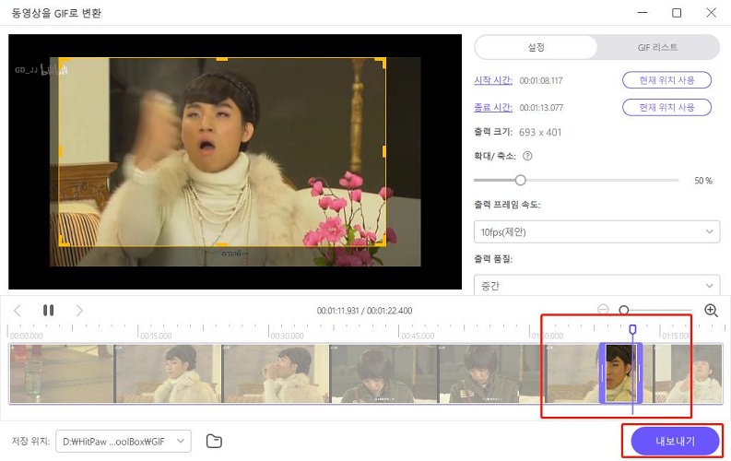Expand the 출력 품질 dropdown

pyautogui.click(x=596, y=286)
